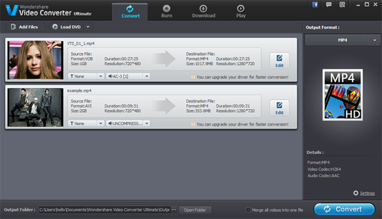Browse output folder with ellipsis button

[x=173, y=210]
